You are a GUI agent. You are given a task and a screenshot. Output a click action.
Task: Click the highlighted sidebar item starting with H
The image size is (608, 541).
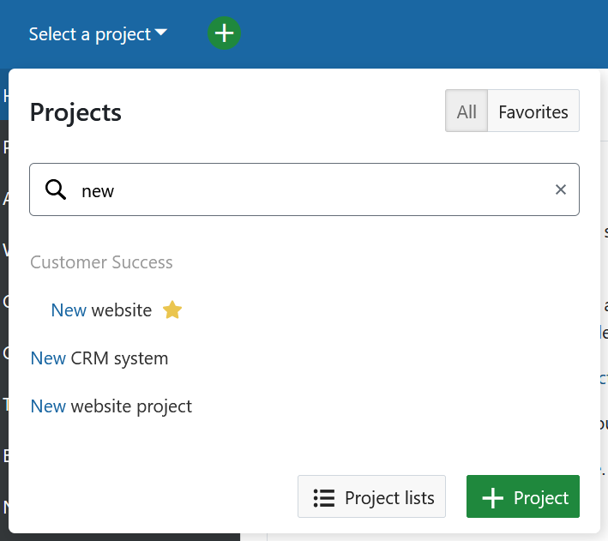tap(4, 95)
